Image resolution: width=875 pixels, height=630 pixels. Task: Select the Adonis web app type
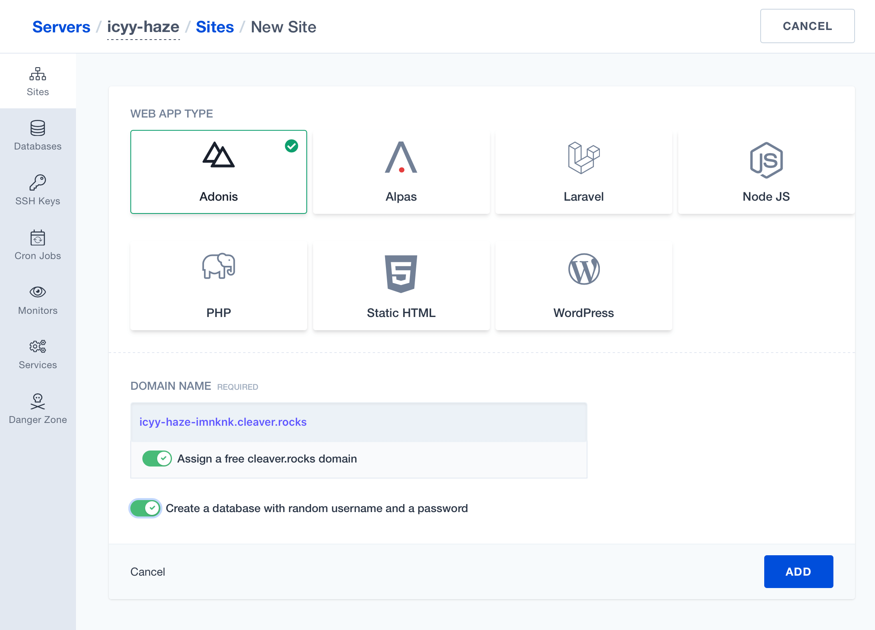[218, 172]
